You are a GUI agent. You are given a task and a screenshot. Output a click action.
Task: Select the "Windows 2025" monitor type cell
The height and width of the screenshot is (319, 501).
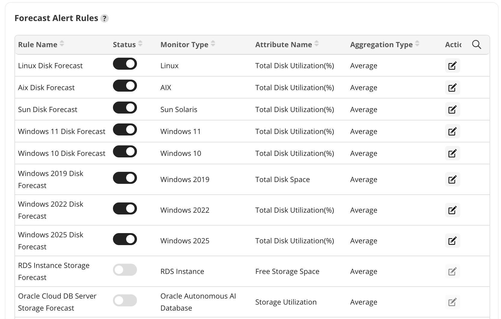pyautogui.click(x=185, y=241)
